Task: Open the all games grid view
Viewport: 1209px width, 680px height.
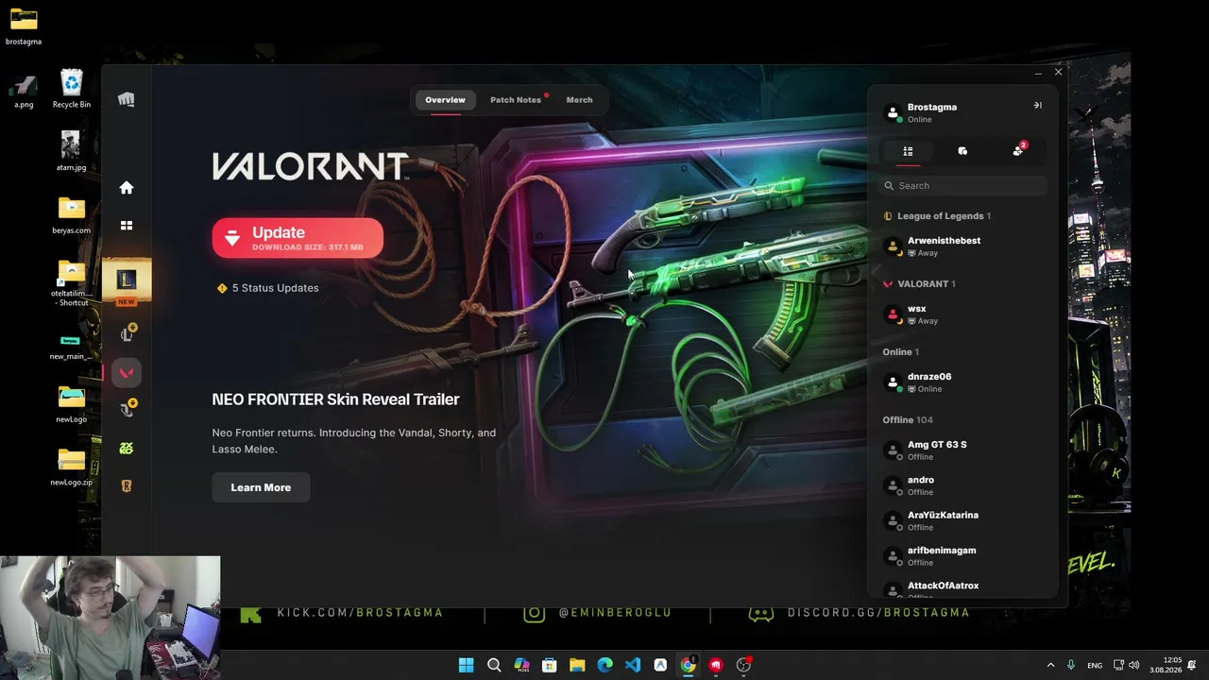Action: coord(127,226)
